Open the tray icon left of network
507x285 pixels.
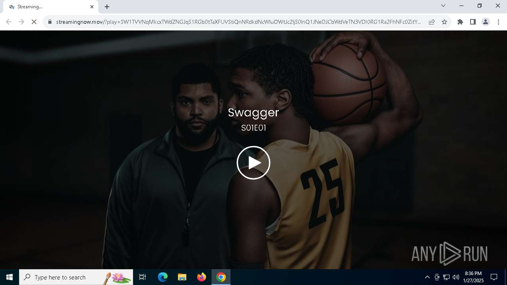point(437,277)
